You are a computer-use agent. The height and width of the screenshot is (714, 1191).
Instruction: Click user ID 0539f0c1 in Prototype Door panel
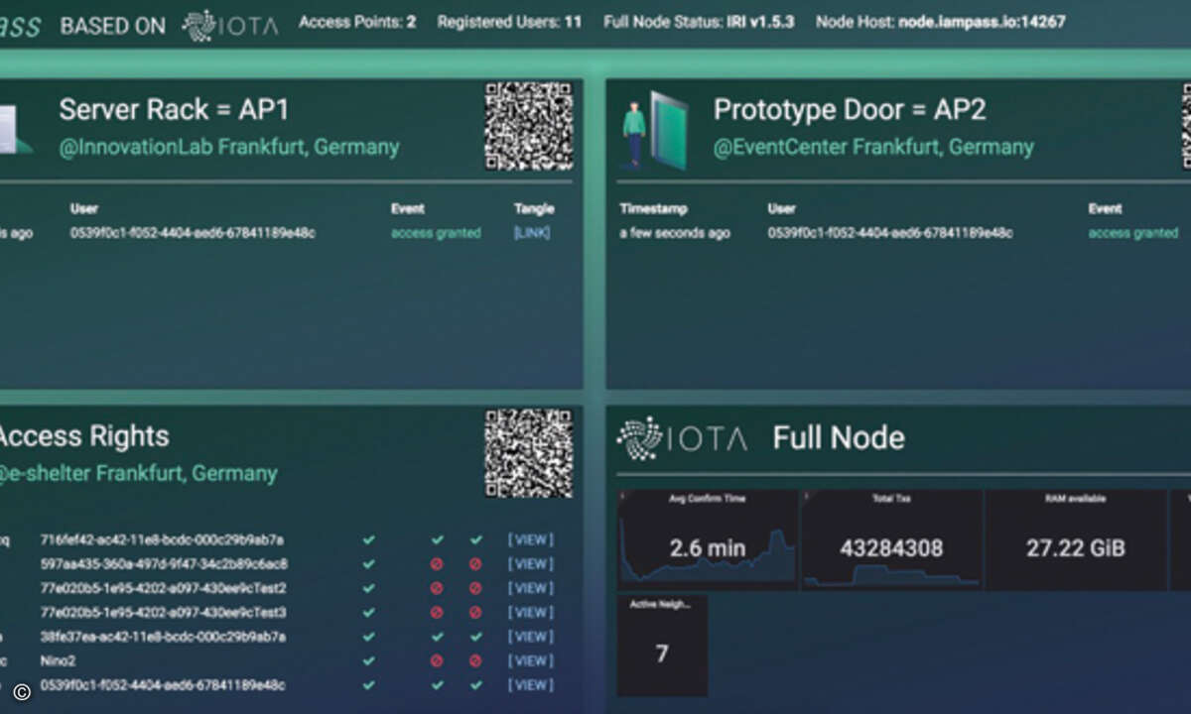pos(890,233)
